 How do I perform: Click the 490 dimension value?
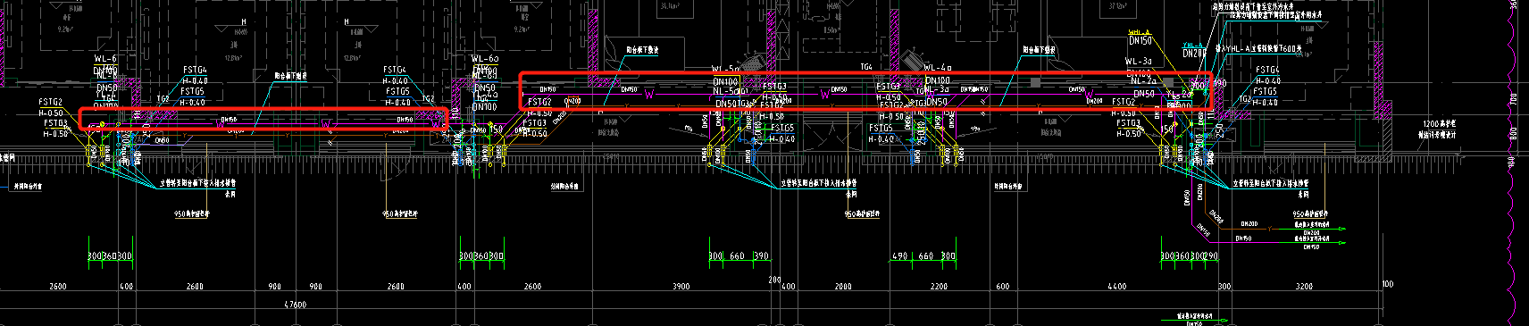pyautogui.click(x=900, y=256)
